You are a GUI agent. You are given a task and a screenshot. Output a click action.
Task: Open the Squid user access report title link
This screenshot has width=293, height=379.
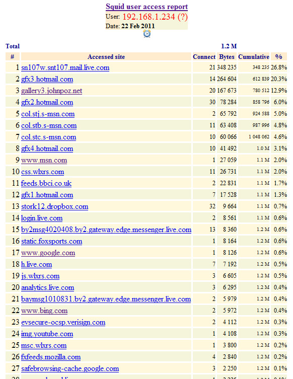[x=146, y=7]
